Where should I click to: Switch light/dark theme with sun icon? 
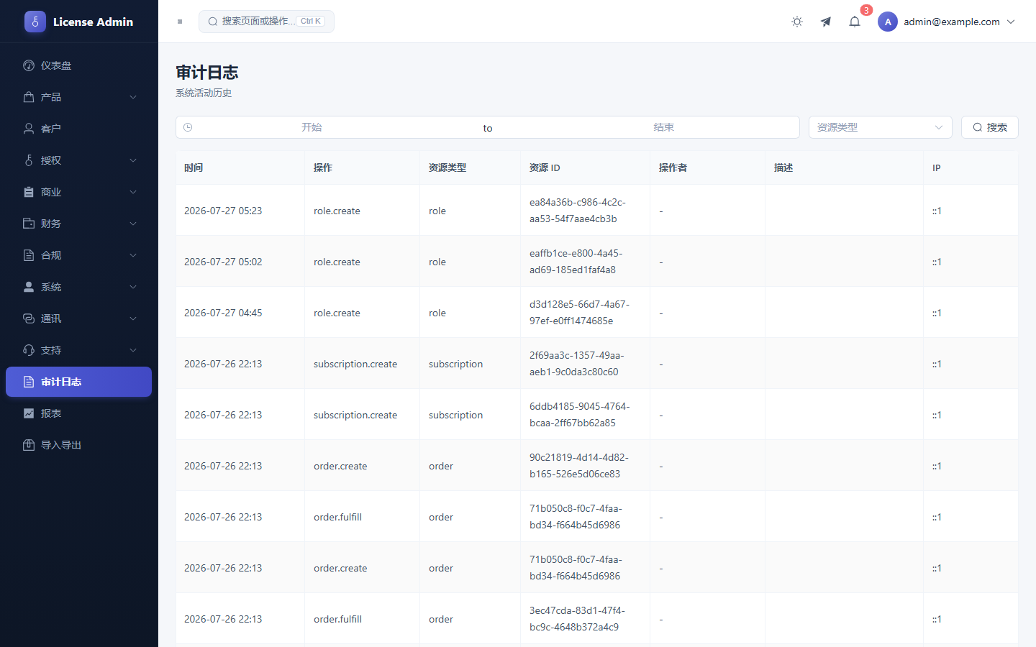click(x=797, y=22)
